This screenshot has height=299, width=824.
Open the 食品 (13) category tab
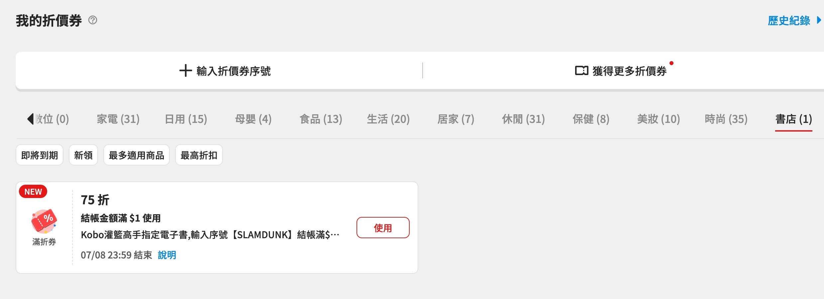tap(321, 119)
